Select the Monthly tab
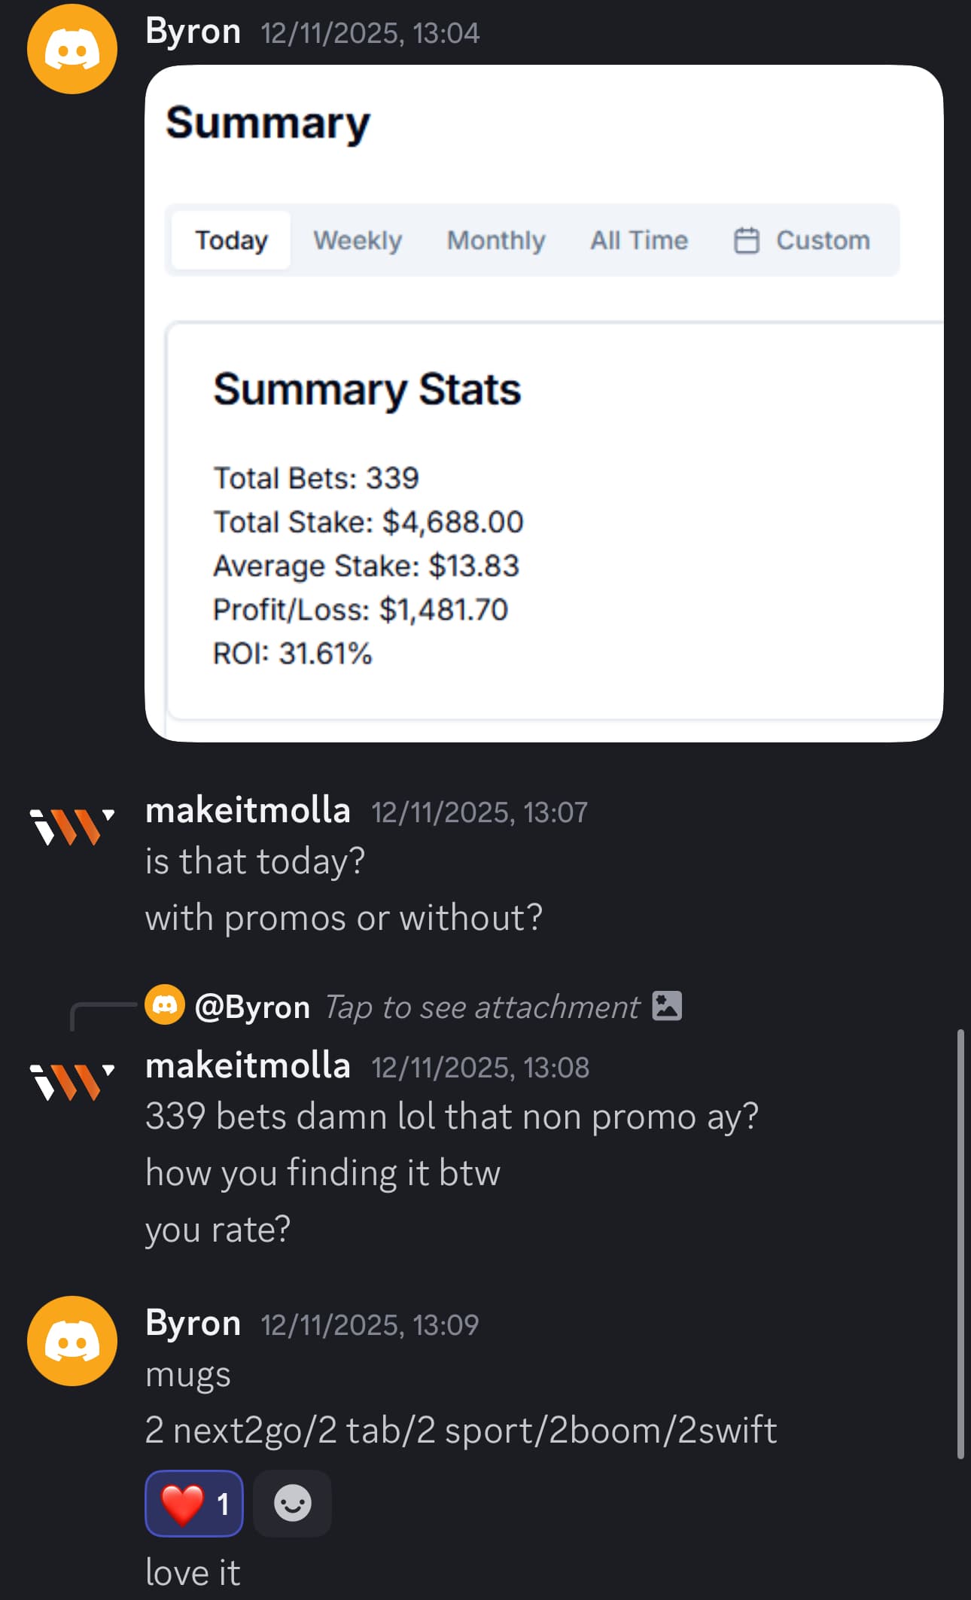Viewport: 971px width, 1600px height. pyautogui.click(x=496, y=240)
